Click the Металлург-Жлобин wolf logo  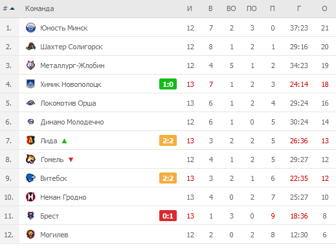pos(30,65)
